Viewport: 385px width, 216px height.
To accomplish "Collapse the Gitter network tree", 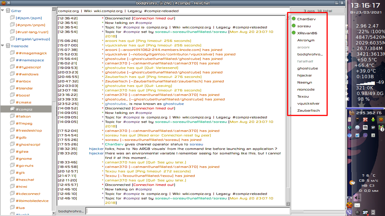I will click(x=3, y=11).
